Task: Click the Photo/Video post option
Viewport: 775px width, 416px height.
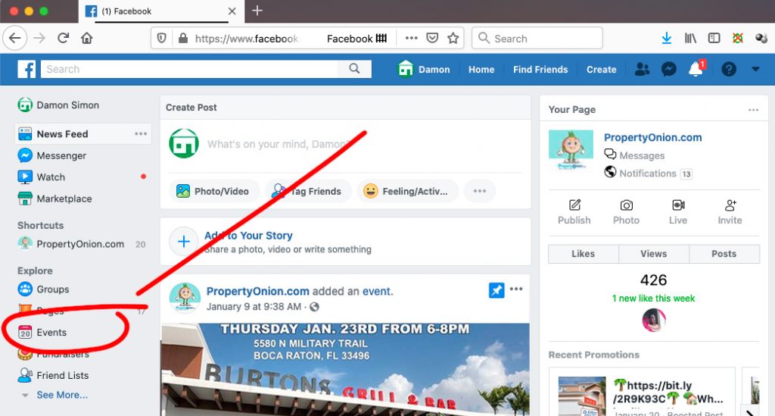Action: pos(213,192)
